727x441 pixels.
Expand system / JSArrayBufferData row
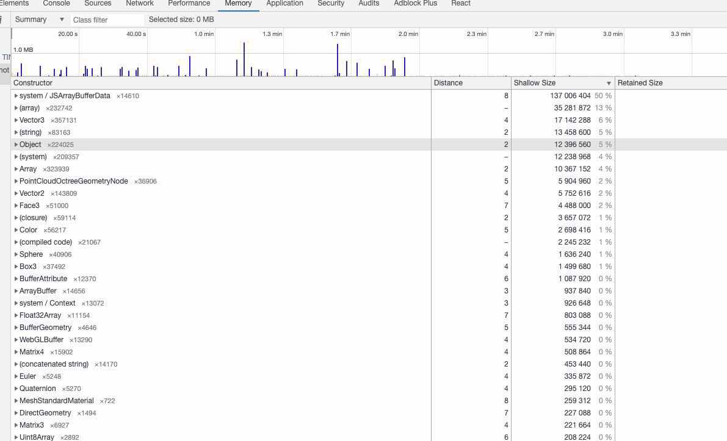pos(16,96)
